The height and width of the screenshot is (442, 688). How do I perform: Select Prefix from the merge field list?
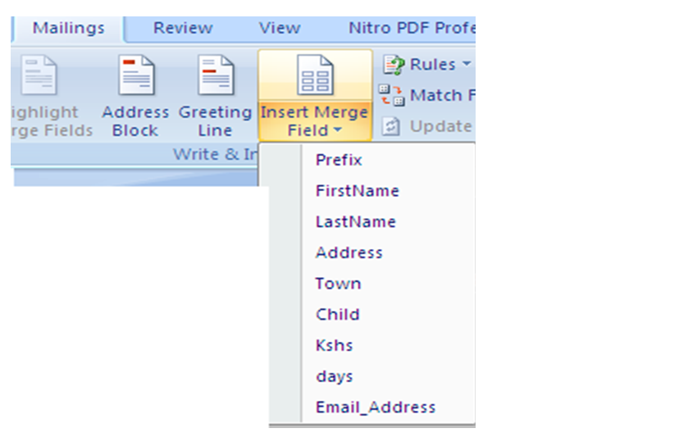coord(339,160)
